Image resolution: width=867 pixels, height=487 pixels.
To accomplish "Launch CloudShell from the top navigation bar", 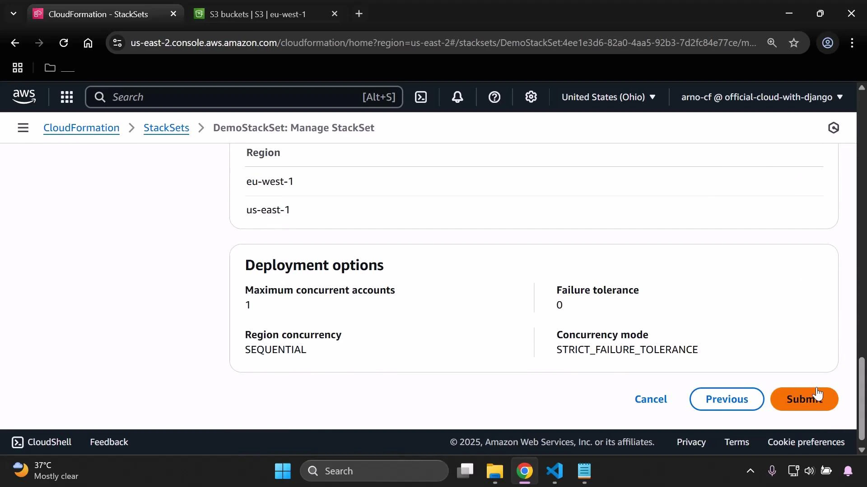I will (421, 96).
